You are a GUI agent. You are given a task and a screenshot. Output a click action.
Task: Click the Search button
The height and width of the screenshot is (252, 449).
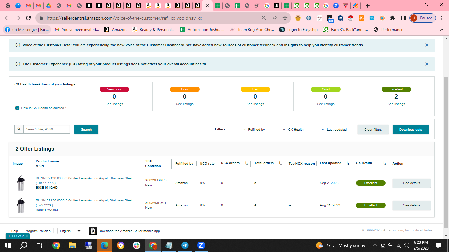click(x=86, y=129)
